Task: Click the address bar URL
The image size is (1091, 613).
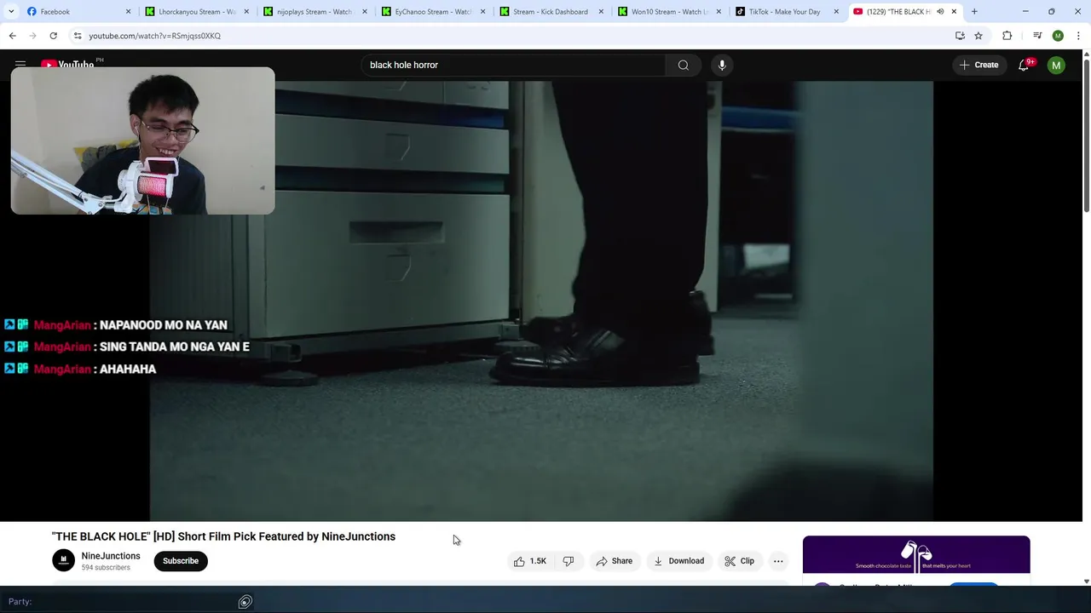Action: click(154, 36)
